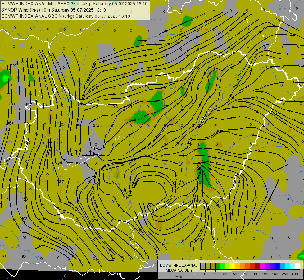Click the map value '169'
Screen dimensions: 304x280
click(8, 180)
